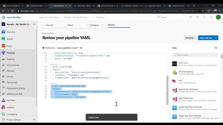Click Settings above PublishBuildArtifacts@1 task
The image size is (223, 125).
point(54,84)
